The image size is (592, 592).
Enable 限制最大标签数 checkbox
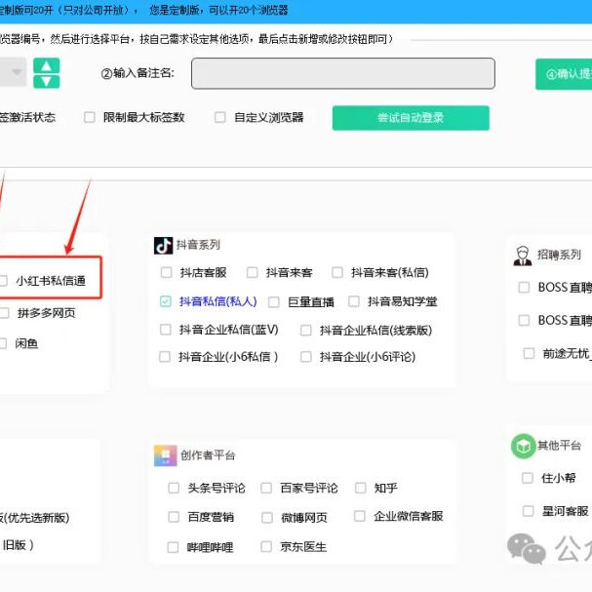click(90, 117)
